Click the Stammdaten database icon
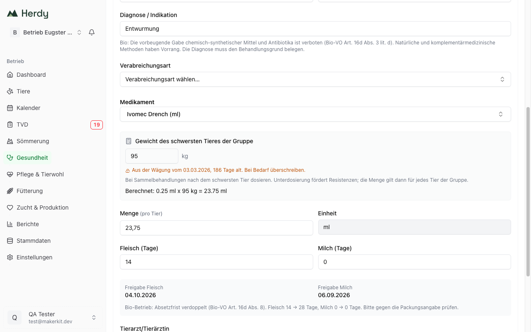531x332 pixels. pyautogui.click(x=10, y=241)
